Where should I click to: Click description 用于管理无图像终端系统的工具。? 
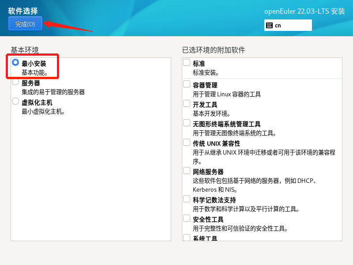(235, 133)
